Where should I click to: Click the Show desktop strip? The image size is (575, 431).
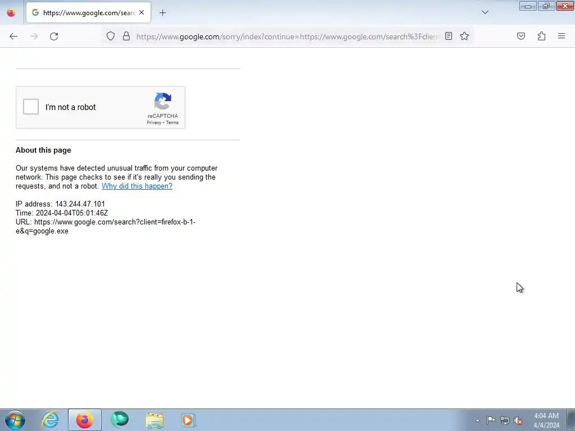point(571,420)
